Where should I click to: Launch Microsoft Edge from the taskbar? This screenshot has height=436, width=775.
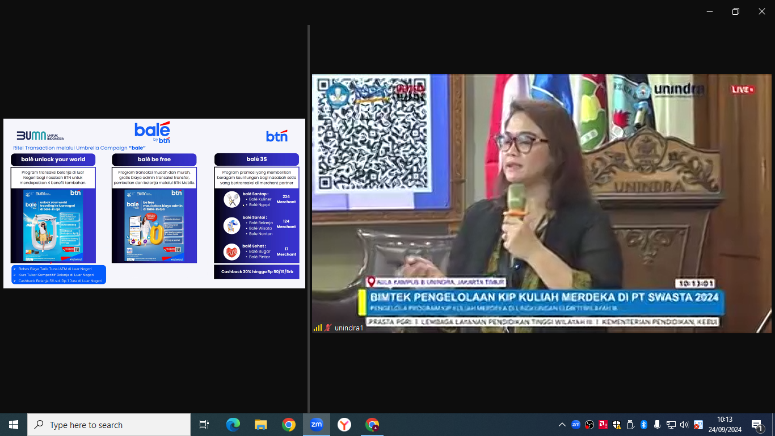coord(233,425)
